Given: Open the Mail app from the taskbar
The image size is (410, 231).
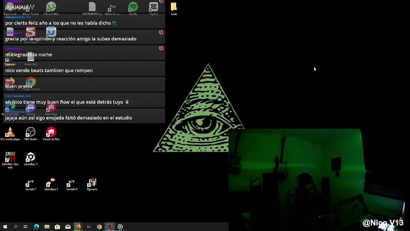Looking at the screenshot, I should coord(68,227).
